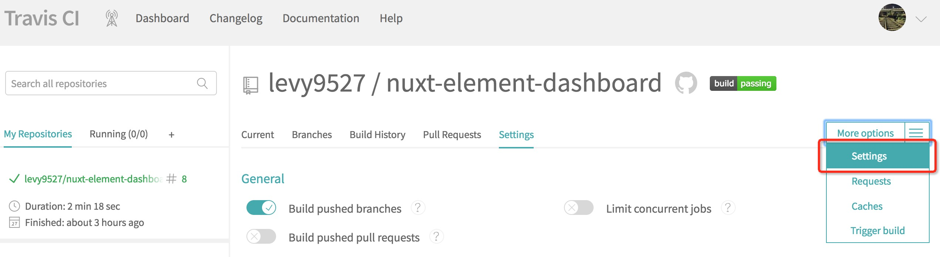Show help for Build pushed pull requests

(436, 237)
